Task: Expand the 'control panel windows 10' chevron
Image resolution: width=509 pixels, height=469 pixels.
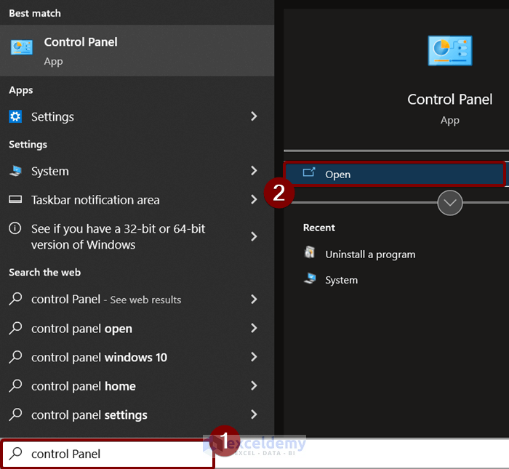Action: coord(254,357)
